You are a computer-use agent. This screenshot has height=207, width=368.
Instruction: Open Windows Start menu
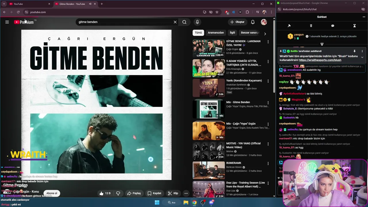[x=157, y=202]
